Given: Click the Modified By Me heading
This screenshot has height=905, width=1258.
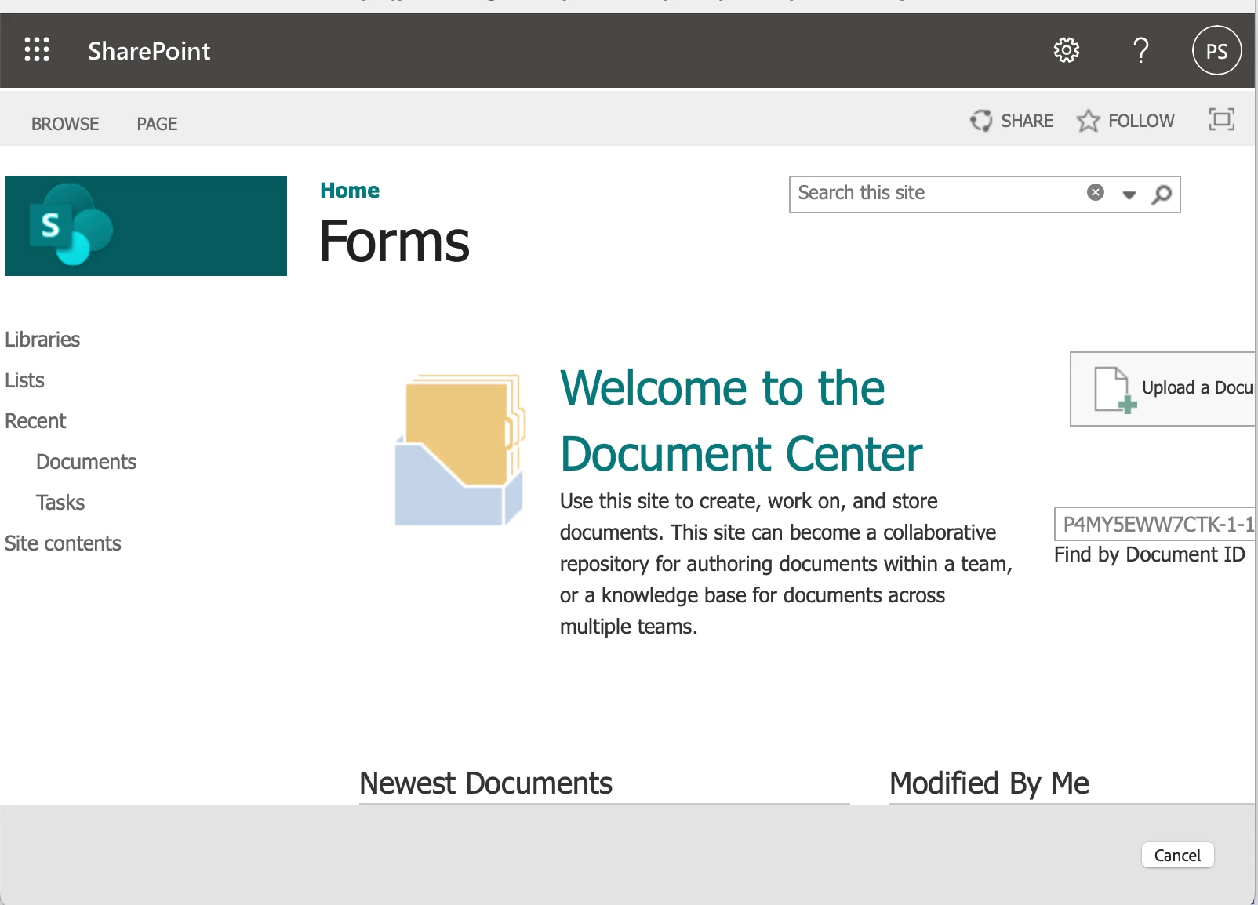Looking at the screenshot, I should click(x=989, y=783).
